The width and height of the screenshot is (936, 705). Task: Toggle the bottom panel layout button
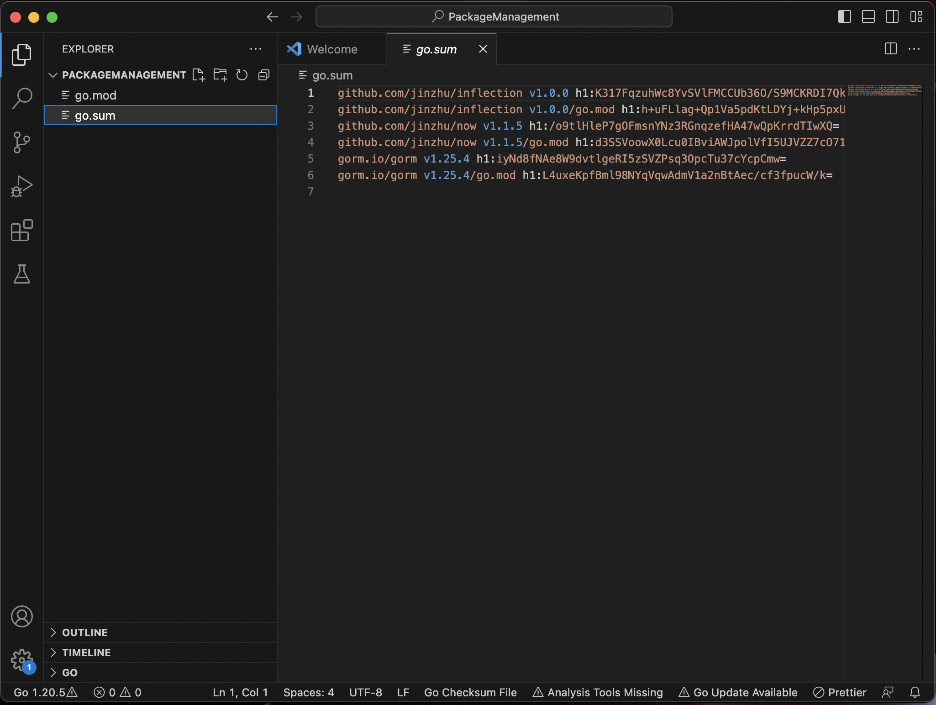868,17
